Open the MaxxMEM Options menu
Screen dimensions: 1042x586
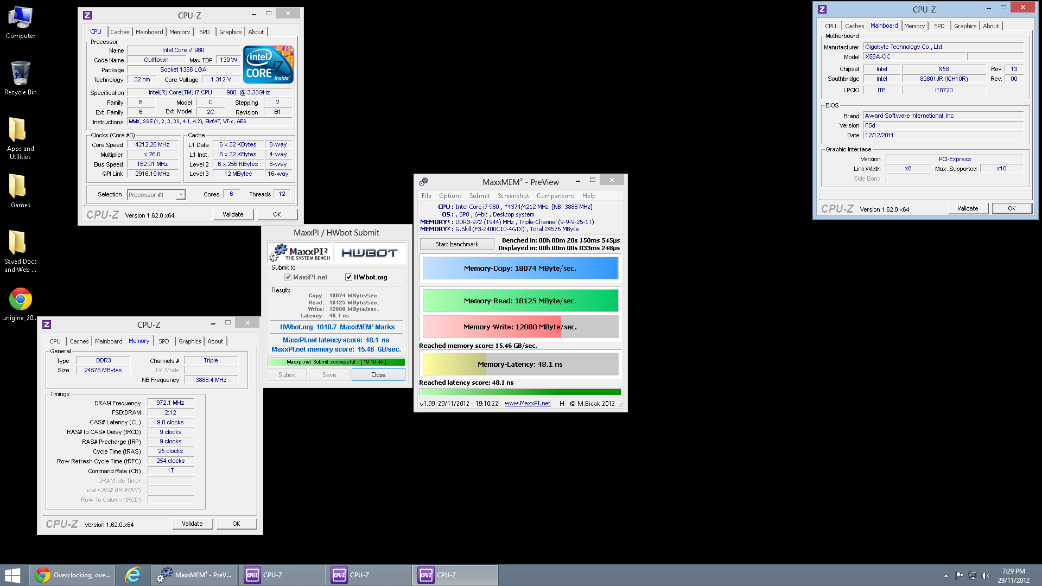[x=450, y=196]
